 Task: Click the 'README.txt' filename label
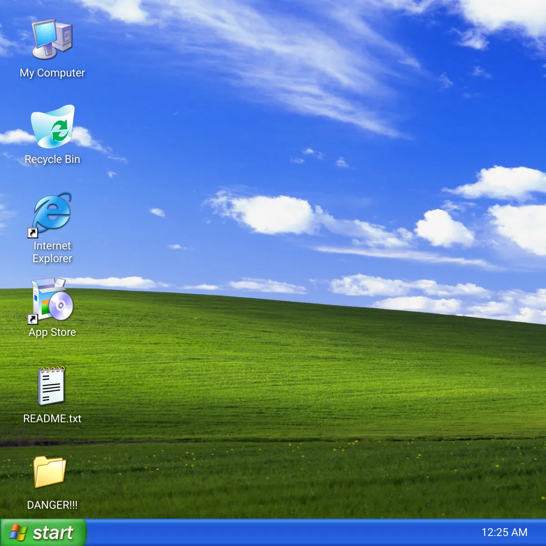[52, 419]
